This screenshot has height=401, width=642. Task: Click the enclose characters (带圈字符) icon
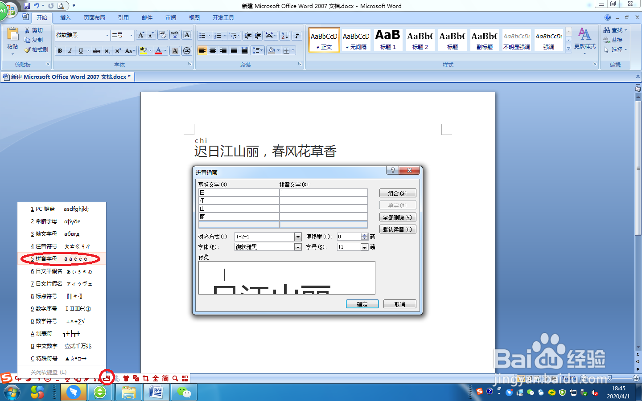pyautogui.click(x=187, y=50)
